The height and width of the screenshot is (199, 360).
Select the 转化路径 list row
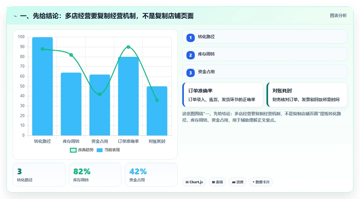tap(265, 37)
